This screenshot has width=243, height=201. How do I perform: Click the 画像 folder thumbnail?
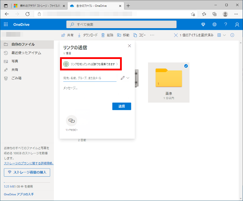point(169,78)
